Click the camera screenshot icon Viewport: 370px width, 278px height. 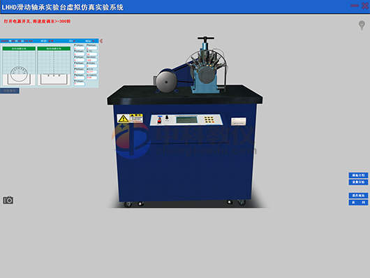coord(8,200)
